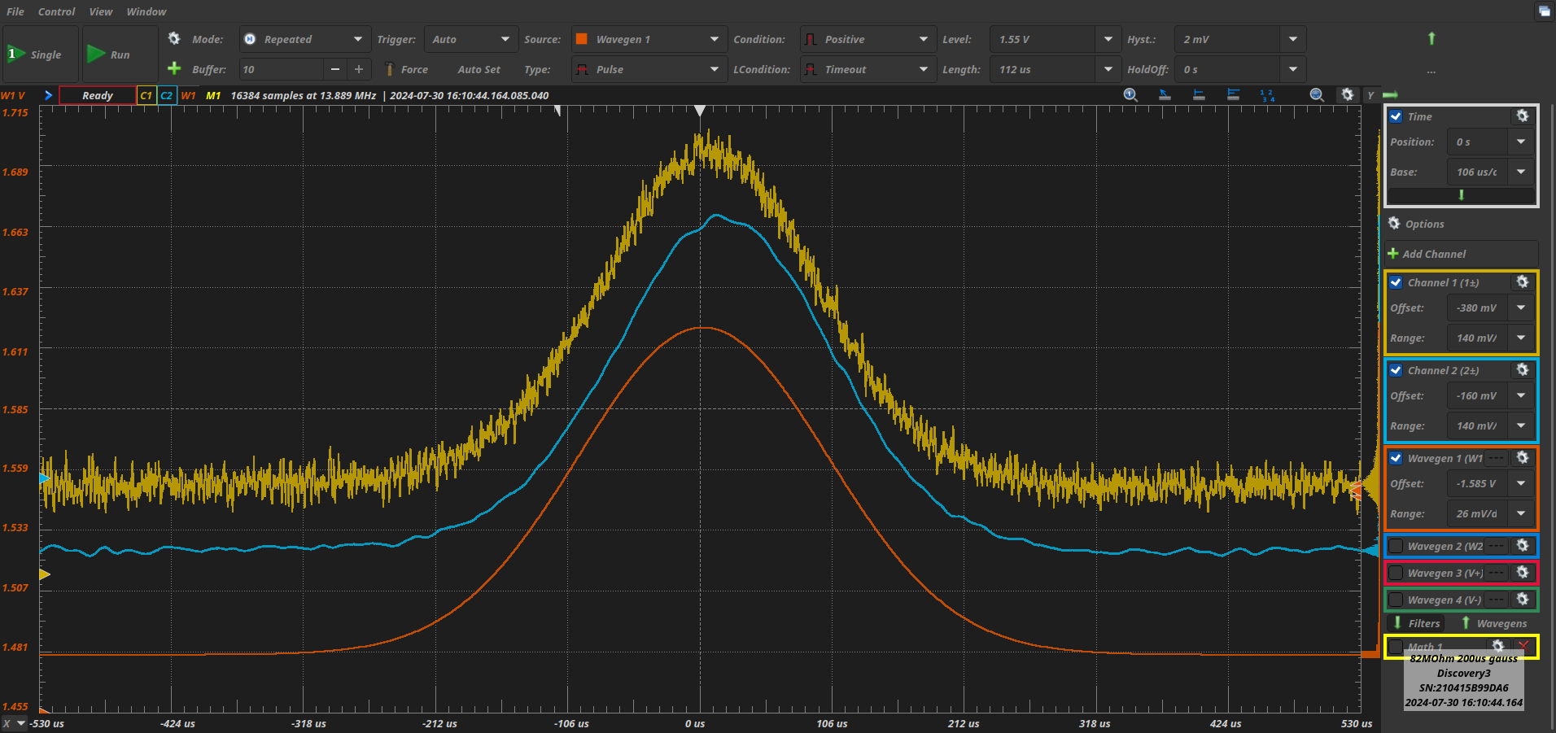Click the green right-arrow collapse icon
Viewport: 1556px width, 733px height.
pos(1390,95)
